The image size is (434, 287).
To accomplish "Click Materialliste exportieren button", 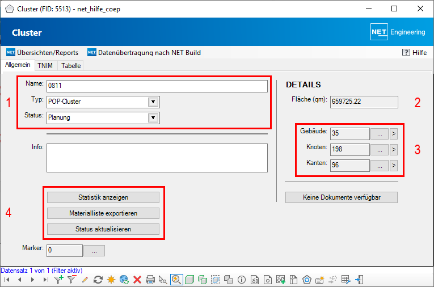I will (x=103, y=213).
